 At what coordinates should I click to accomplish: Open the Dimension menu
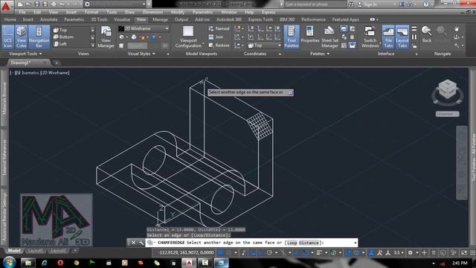[x=152, y=12]
